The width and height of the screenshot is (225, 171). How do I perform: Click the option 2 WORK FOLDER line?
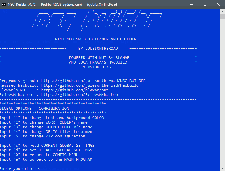pos(44,122)
